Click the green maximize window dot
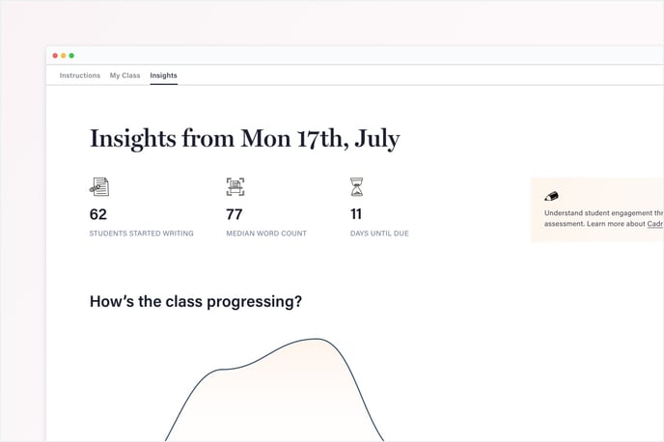664x442 pixels. [71, 55]
